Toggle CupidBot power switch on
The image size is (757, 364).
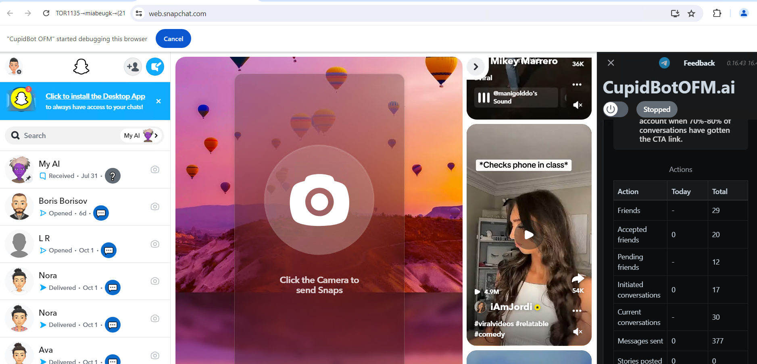point(615,109)
